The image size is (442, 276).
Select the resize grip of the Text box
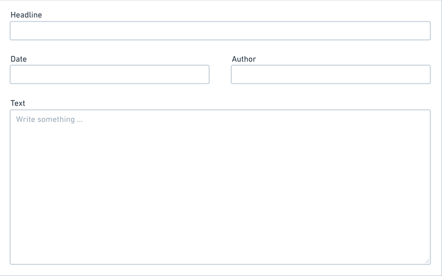point(427,261)
